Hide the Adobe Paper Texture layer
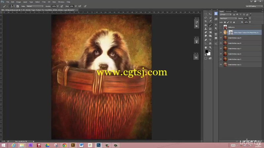Viewport: 264px width, 148px height. click(x=221, y=33)
